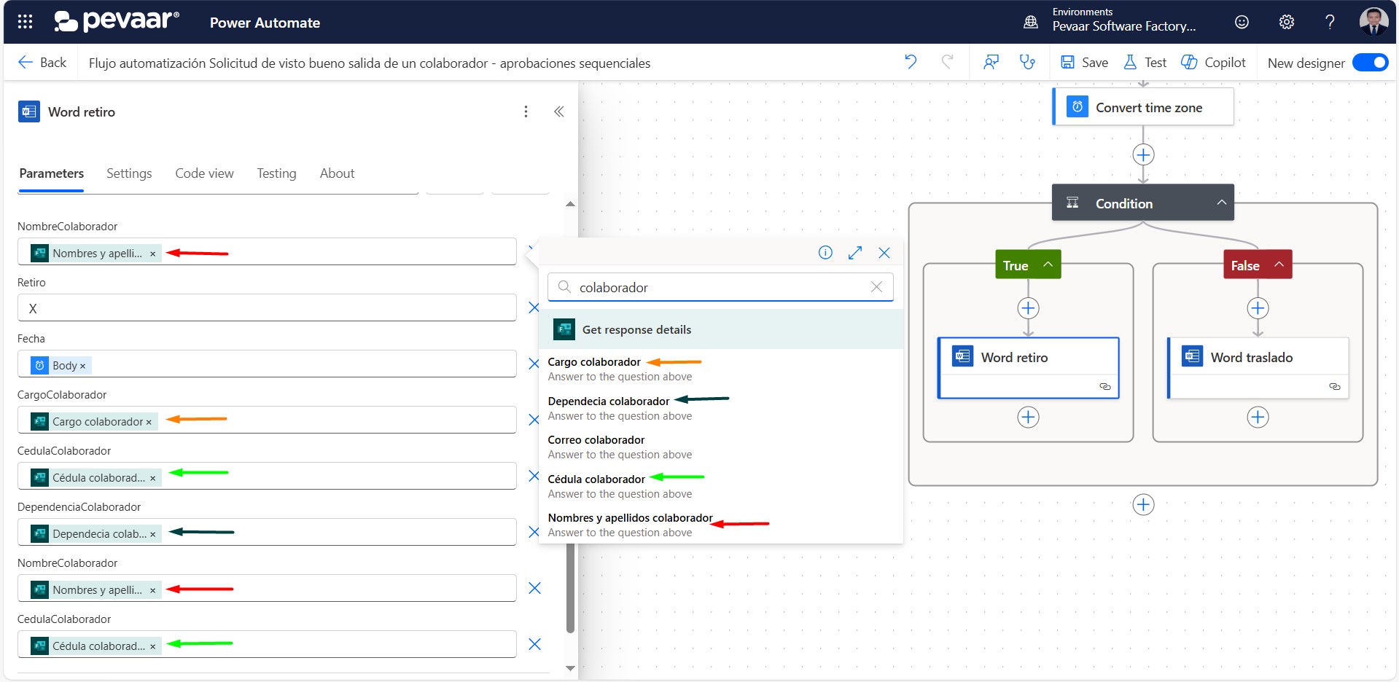Clear the Retiro parameter with X
The height and width of the screenshot is (682, 1399).
coord(534,307)
